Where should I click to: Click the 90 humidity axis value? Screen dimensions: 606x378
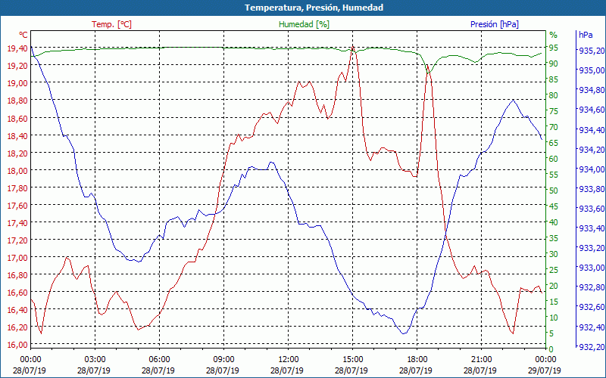(554, 64)
